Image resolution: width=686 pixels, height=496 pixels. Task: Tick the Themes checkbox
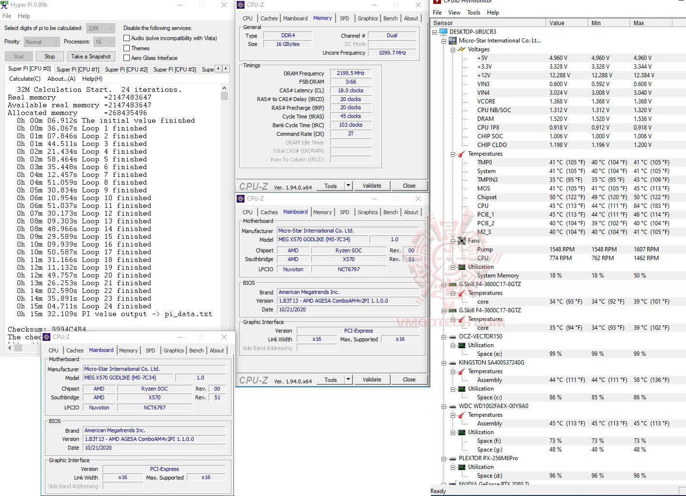(127, 48)
